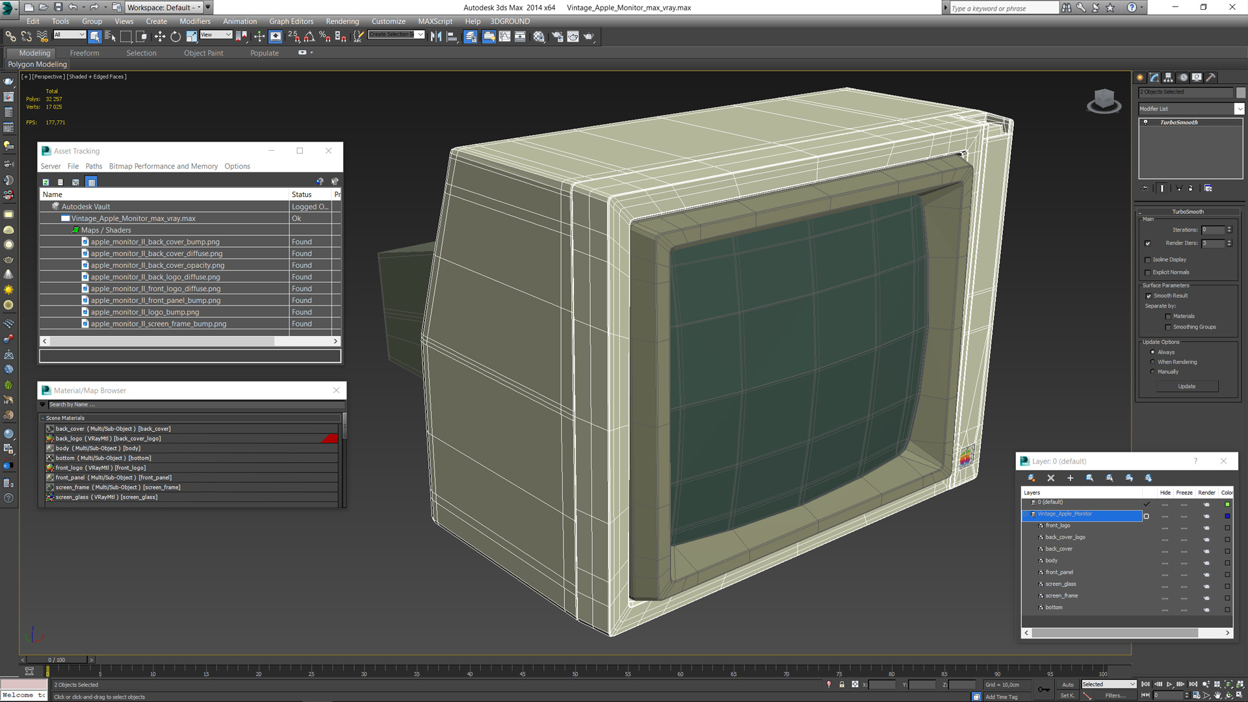Open Render Setup teapot icon
The image size is (1248, 702).
tap(557, 36)
